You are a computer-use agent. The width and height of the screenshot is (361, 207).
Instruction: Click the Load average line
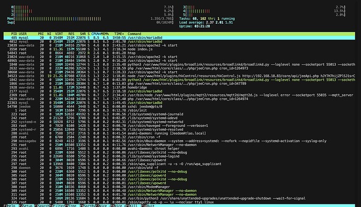pos(206,23)
